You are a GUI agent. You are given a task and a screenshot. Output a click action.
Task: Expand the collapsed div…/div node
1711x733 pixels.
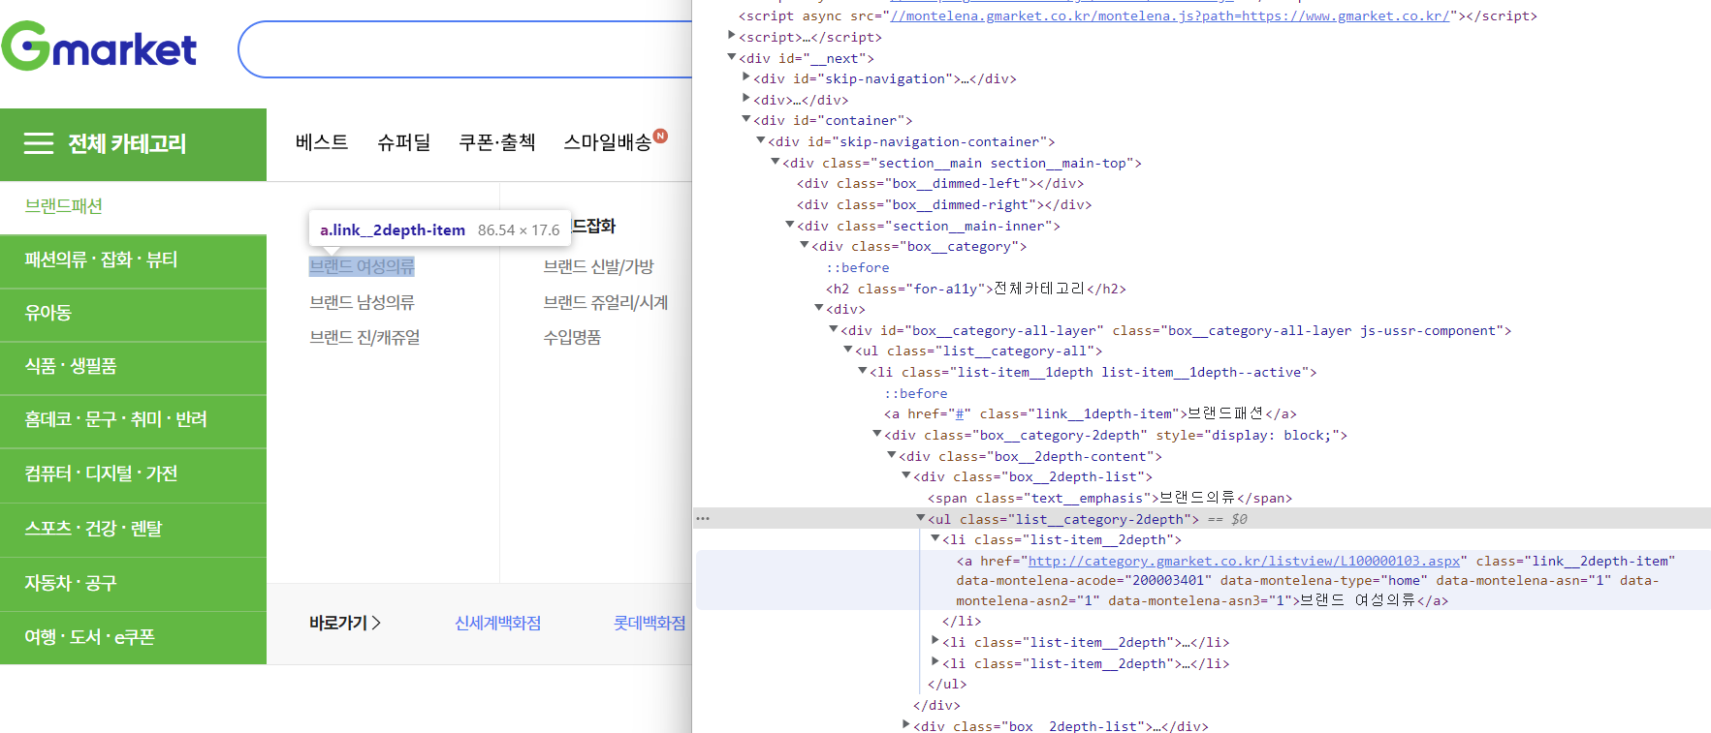coord(746,99)
